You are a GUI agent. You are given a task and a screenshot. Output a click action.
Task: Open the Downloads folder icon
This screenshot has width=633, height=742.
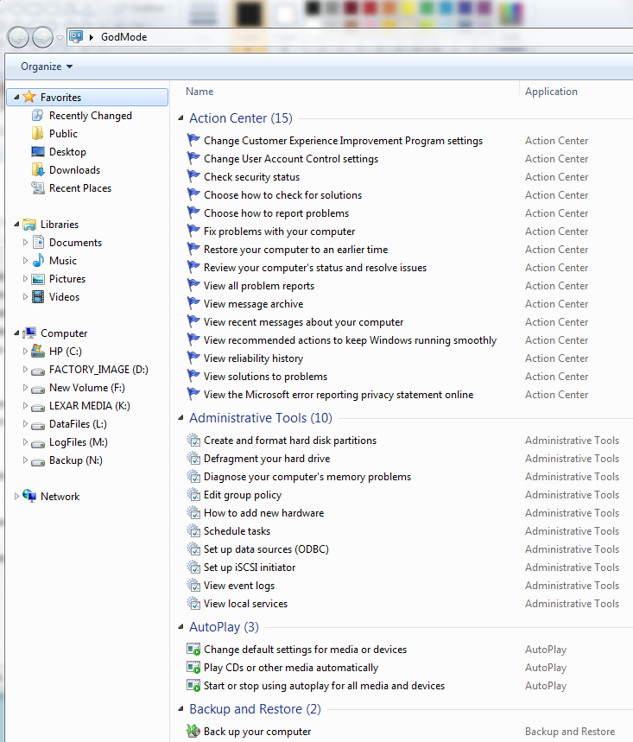click(x=38, y=170)
